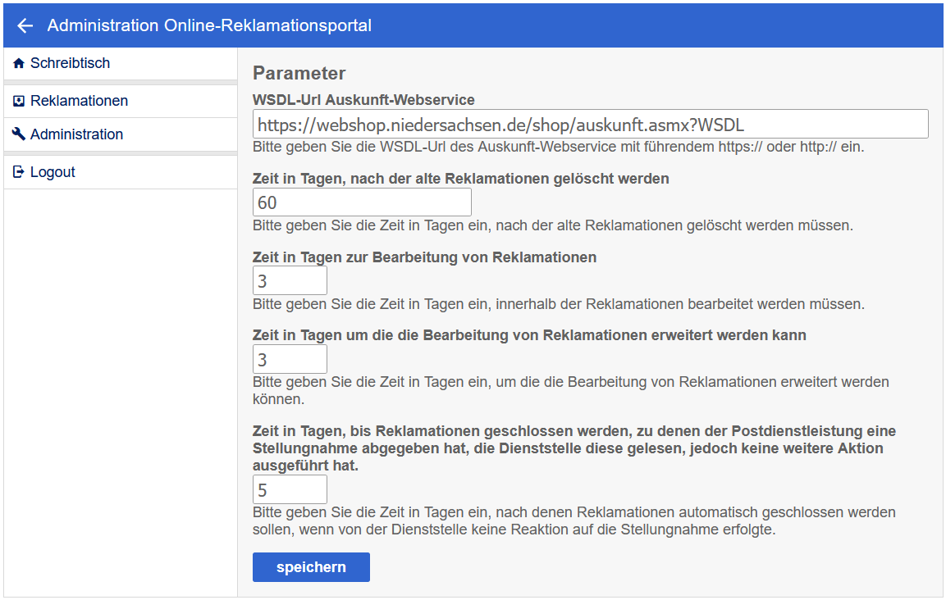Click the deletion days field showing 60

point(362,202)
